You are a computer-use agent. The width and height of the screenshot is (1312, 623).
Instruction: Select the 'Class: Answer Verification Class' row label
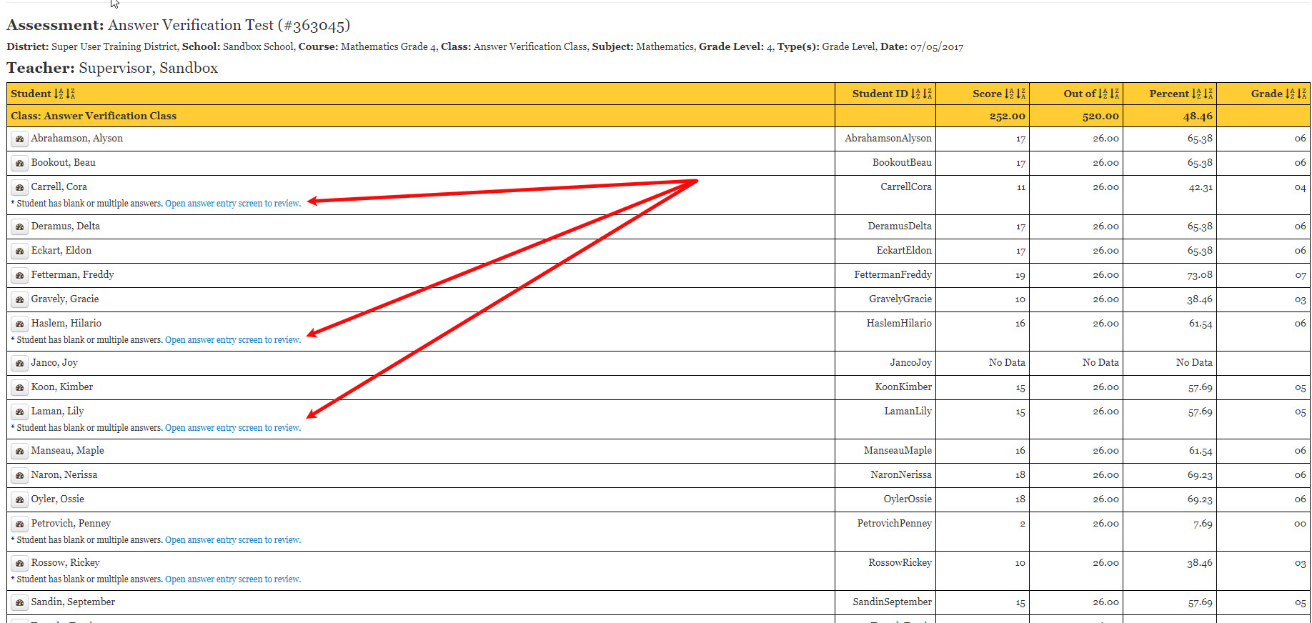pyautogui.click(x=94, y=116)
